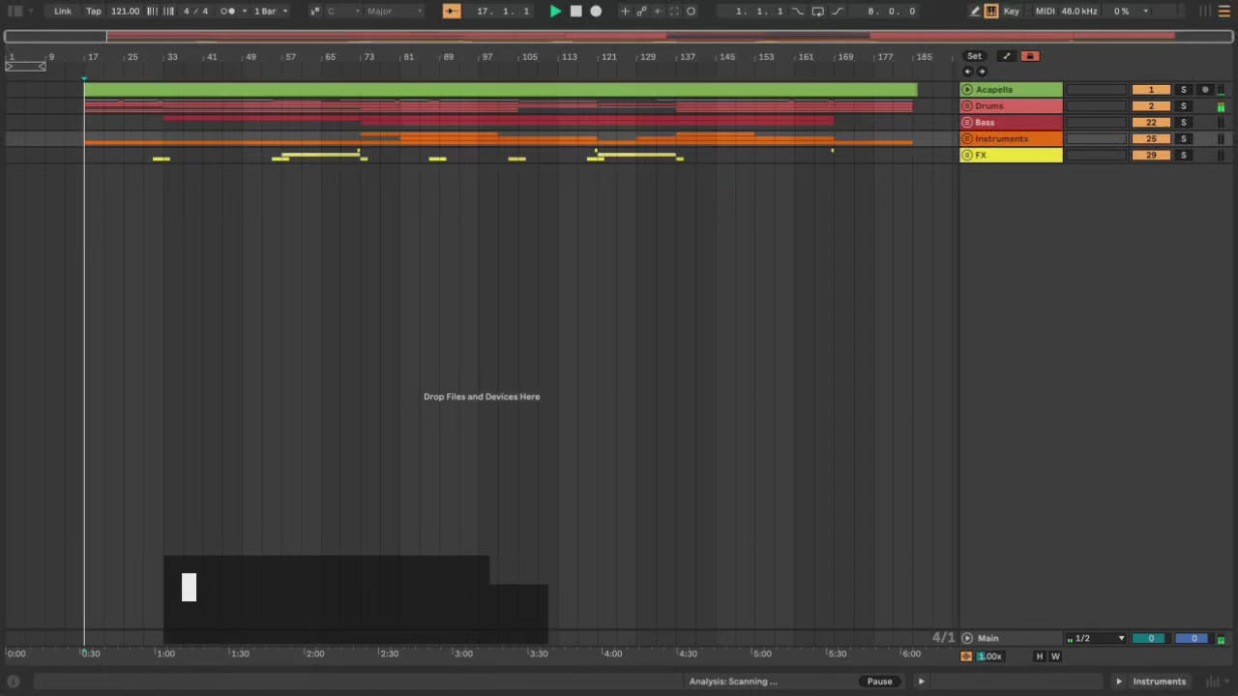
Task: Unfold the Drums group track
Action: pyautogui.click(x=967, y=106)
